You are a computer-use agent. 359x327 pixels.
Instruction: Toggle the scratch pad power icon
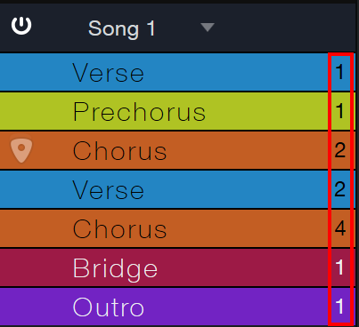click(x=21, y=26)
